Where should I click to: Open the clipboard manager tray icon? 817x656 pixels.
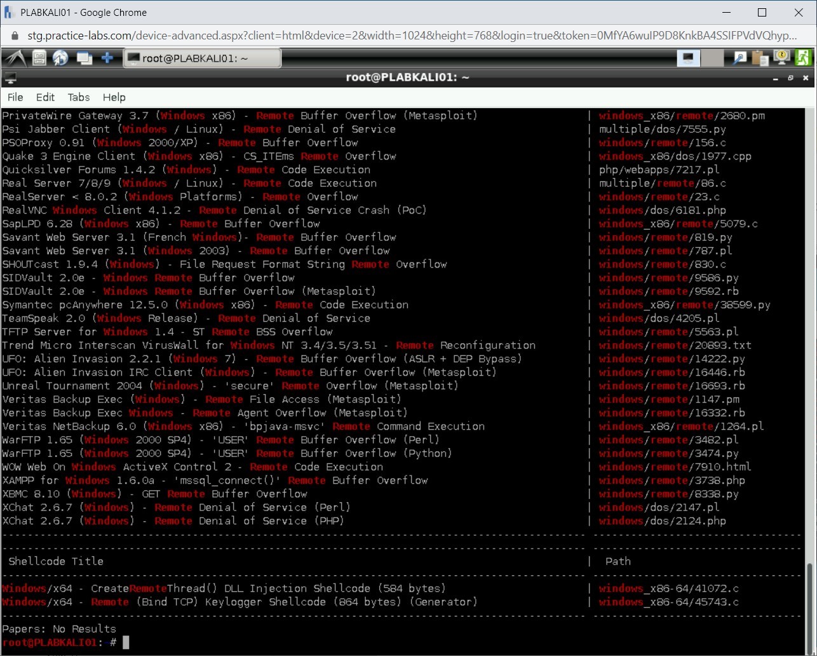[x=760, y=58]
